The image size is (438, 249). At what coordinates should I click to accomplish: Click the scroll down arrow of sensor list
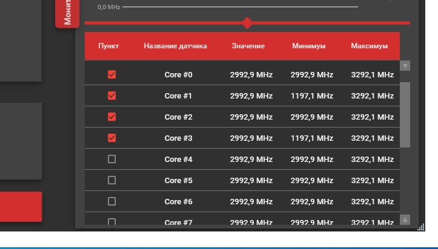(x=405, y=219)
